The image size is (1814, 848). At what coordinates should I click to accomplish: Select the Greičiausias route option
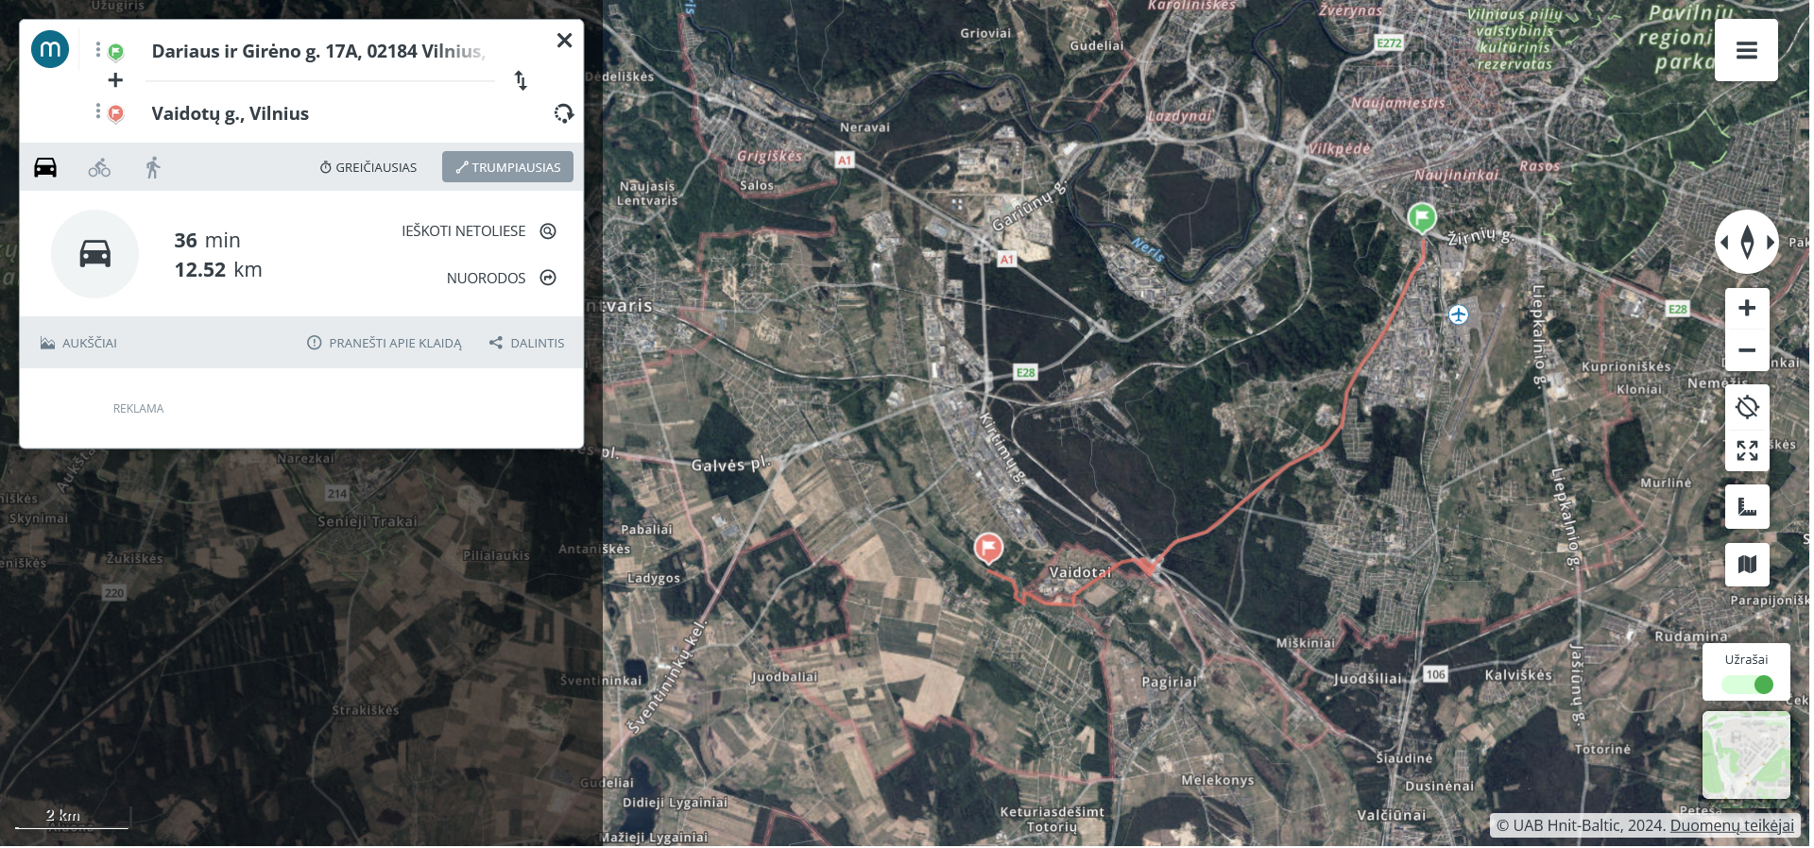coord(368,167)
